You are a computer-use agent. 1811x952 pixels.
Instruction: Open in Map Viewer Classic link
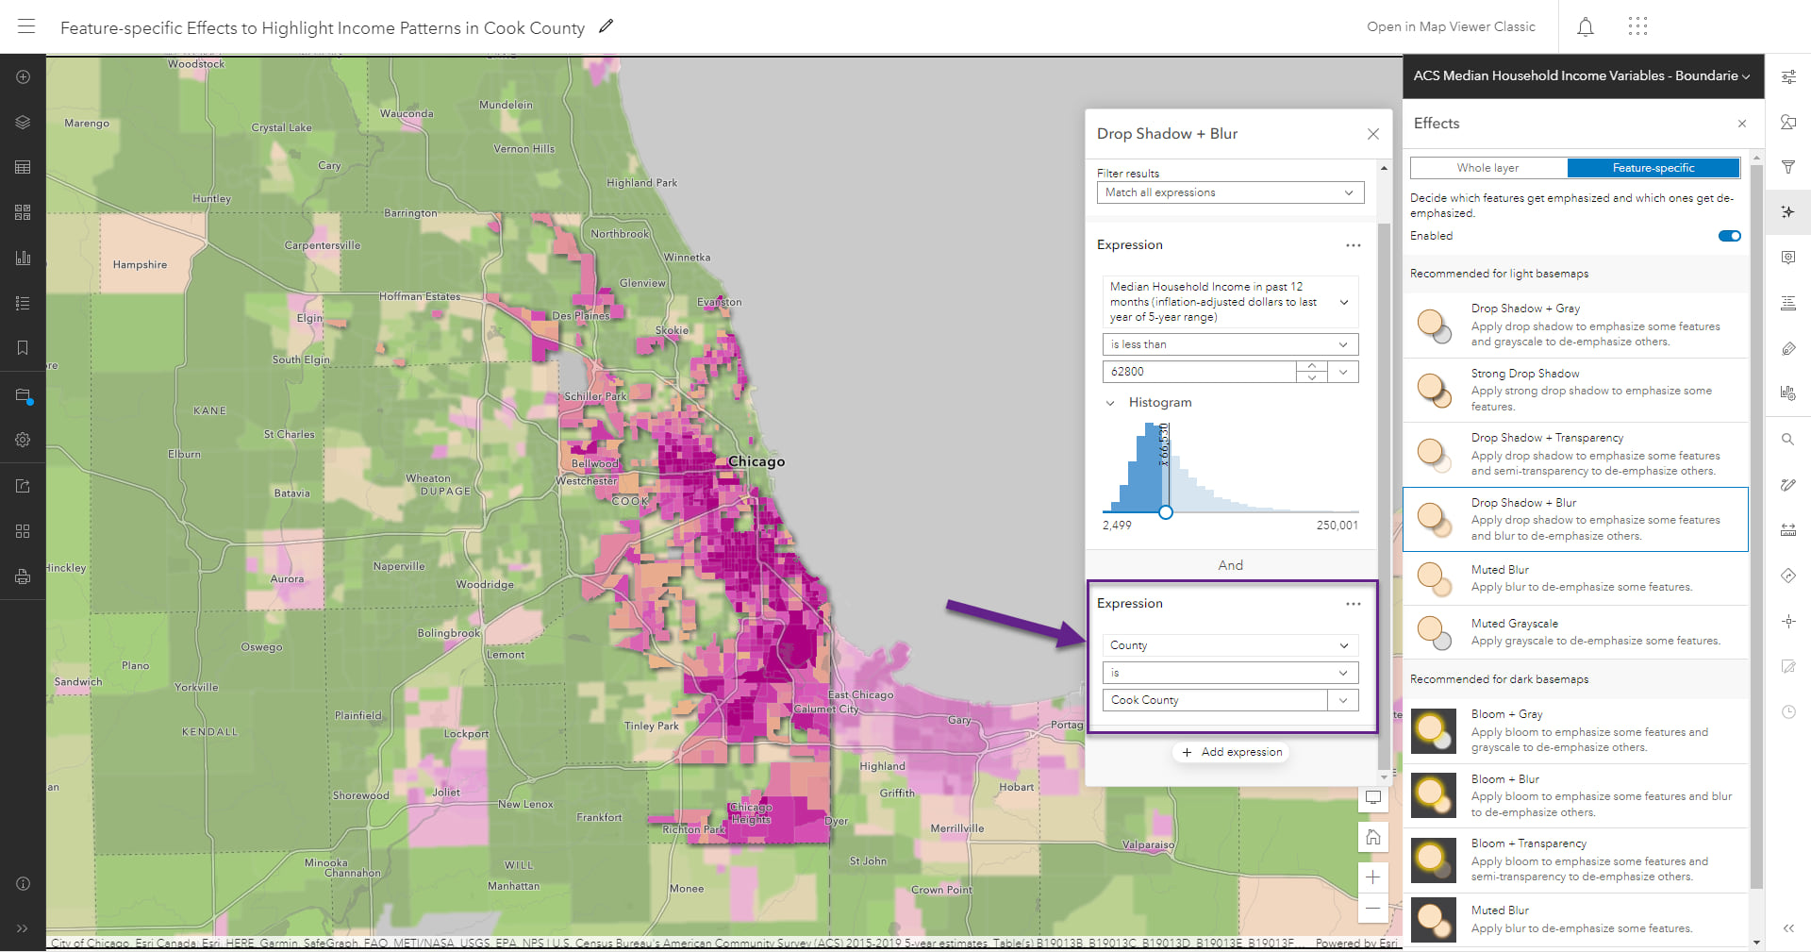click(x=1451, y=26)
